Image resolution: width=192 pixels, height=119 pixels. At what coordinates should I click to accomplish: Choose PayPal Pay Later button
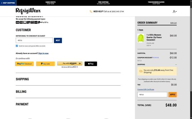point(45,64)
